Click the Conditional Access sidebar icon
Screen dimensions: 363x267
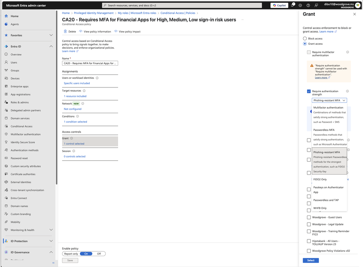6,126
